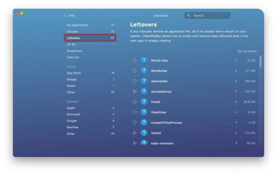Expand WinZip-Mac details arrow
This screenshot has height=174, width=277.
(236, 60)
